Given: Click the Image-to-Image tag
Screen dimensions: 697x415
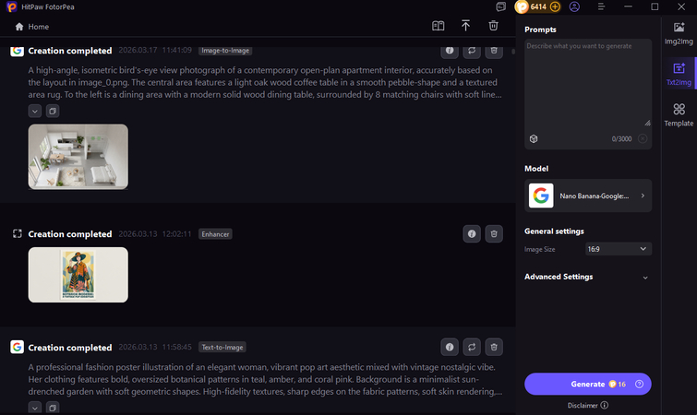Looking at the screenshot, I should coord(225,51).
